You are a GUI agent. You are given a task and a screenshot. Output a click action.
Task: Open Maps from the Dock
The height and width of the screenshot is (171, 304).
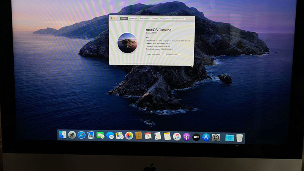[x=119, y=136]
